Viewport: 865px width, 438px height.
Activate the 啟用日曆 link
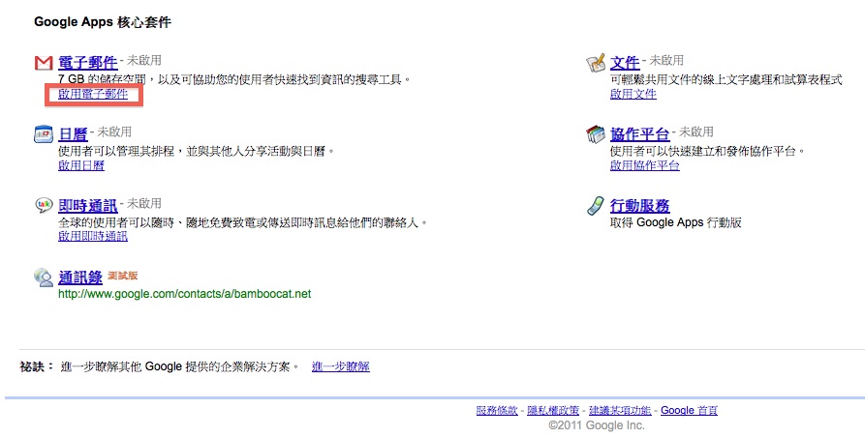pyautogui.click(x=81, y=165)
